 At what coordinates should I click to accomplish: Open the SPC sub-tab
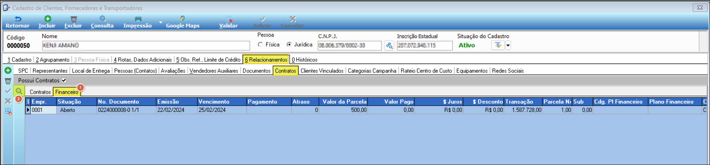[x=23, y=71]
